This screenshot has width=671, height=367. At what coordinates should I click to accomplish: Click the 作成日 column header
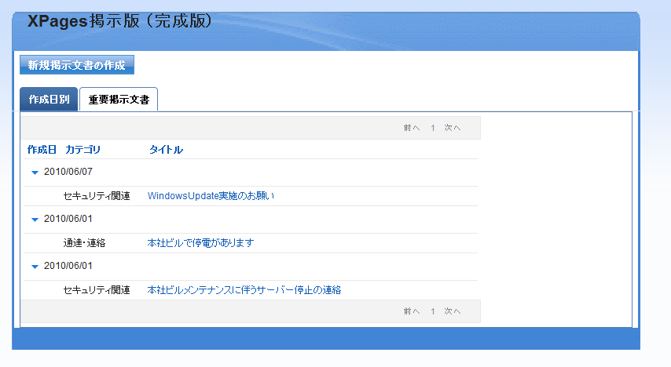(42, 150)
